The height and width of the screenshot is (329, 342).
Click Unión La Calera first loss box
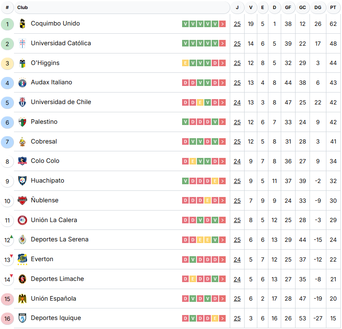pyautogui.click(x=185, y=220)
